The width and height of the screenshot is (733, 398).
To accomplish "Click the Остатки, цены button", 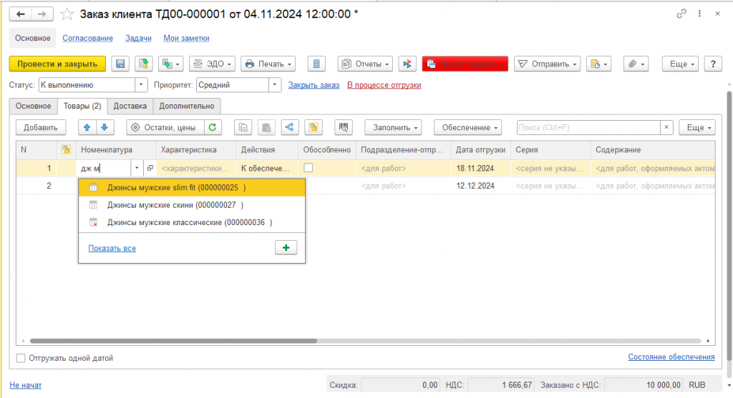I will click(165, 127).
